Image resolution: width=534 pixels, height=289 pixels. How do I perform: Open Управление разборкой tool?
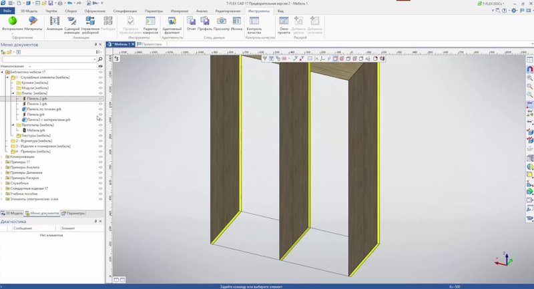tap(90, 23)
